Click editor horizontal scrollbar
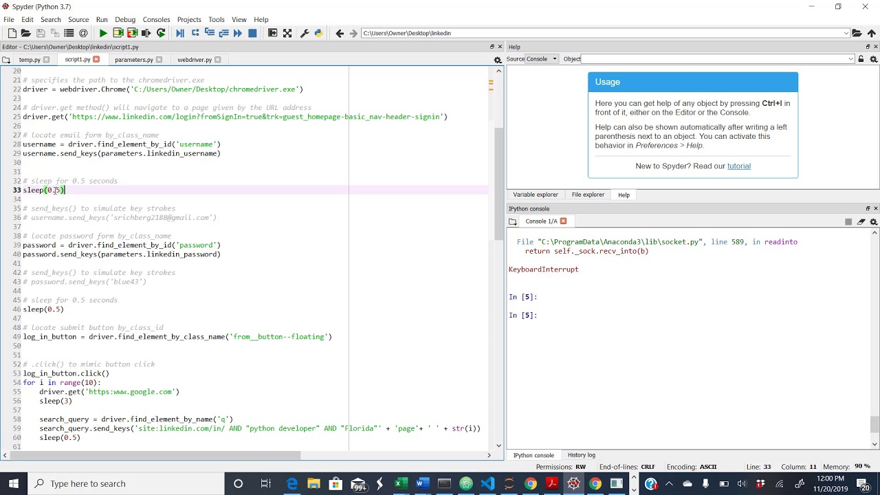This screenshot has height=495, width=880. 156,455
